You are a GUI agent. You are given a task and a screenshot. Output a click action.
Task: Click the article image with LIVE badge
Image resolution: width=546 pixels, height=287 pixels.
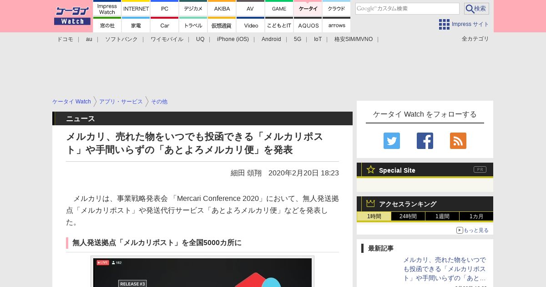point(202,272)
